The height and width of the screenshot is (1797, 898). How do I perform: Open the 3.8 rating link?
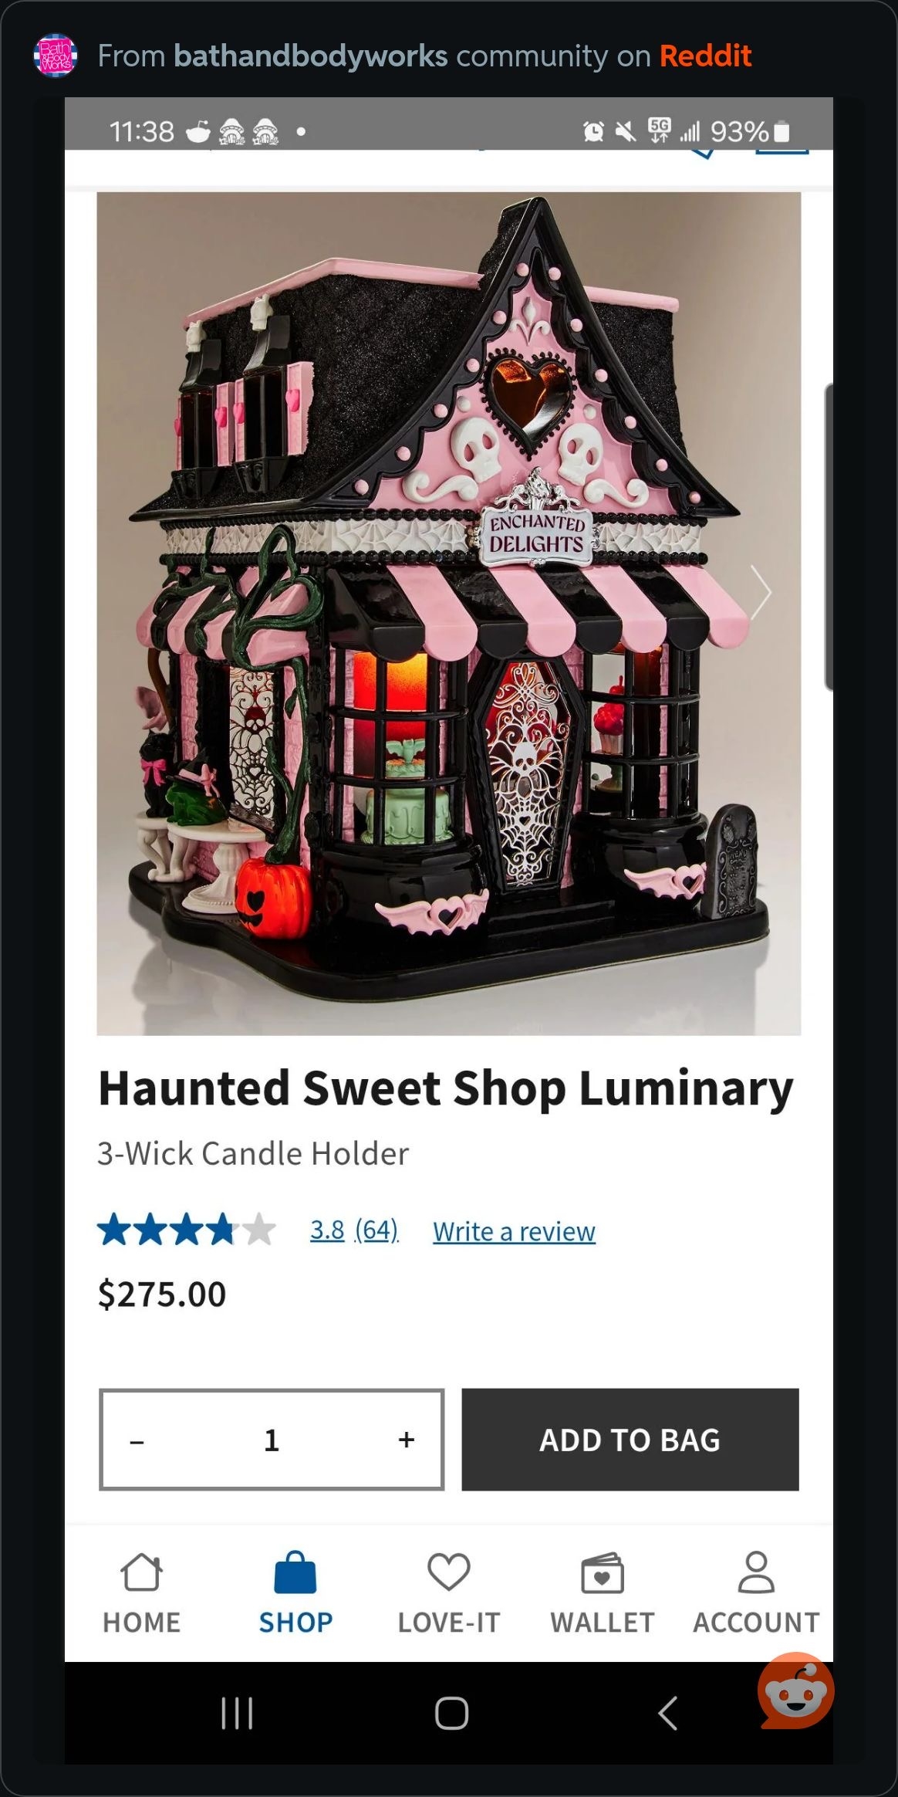[327, 1230]
